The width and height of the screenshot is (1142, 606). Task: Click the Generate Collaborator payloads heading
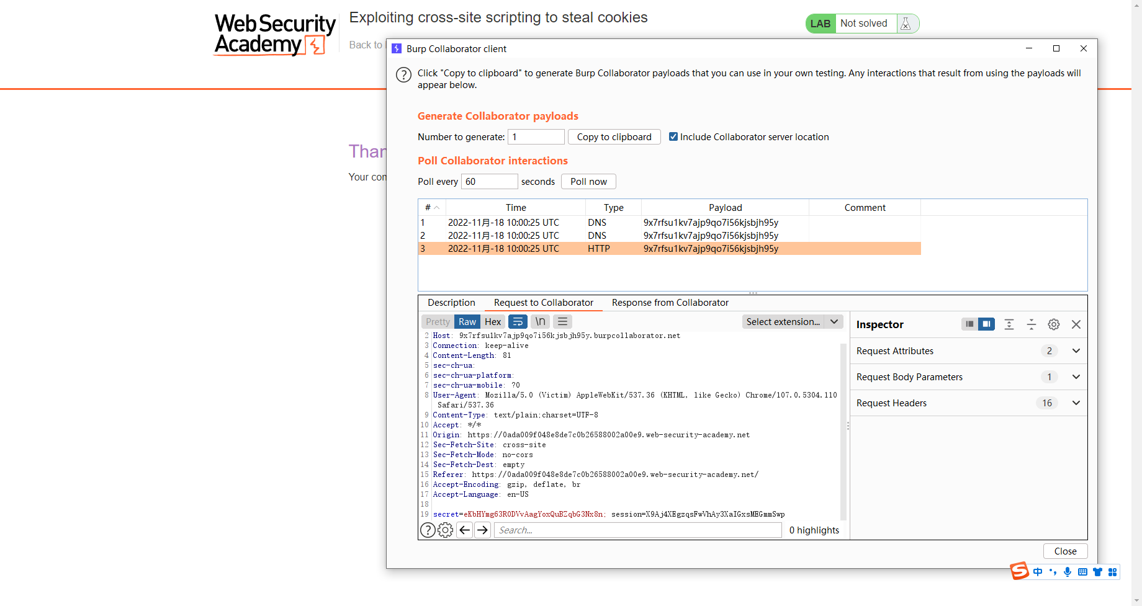click(498, 116)
